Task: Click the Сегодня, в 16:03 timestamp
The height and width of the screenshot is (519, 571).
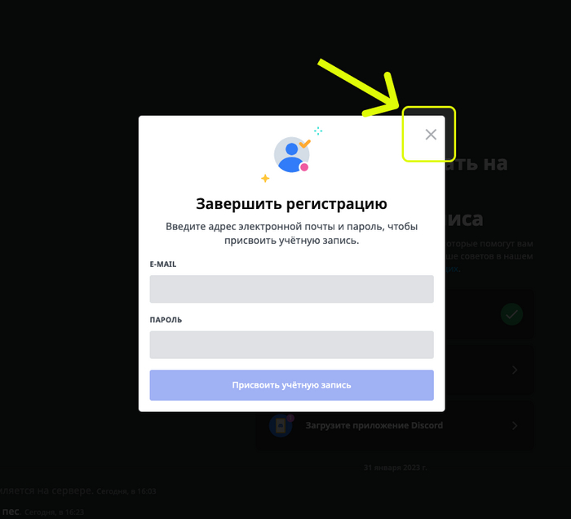Action: coord(126,491)
